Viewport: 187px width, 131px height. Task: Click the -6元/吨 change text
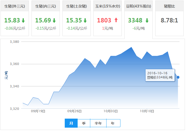(139, 28)
